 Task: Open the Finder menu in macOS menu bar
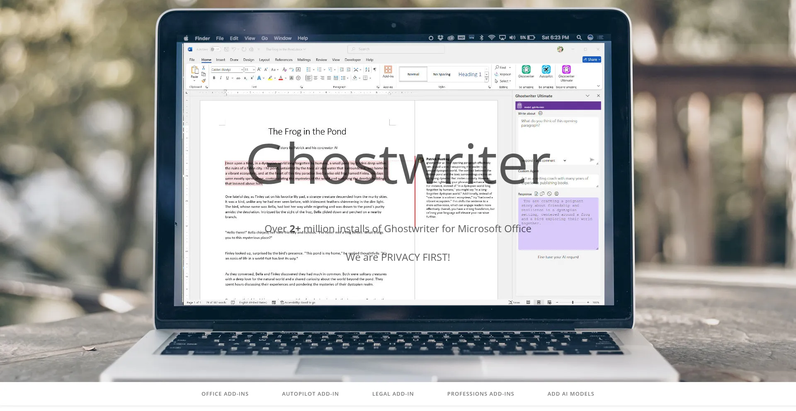[202, 38]
